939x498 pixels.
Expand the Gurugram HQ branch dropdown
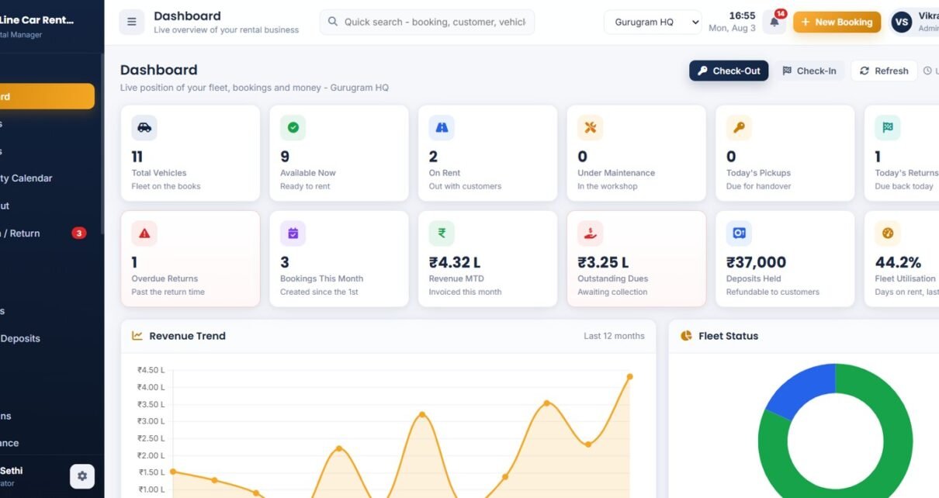tap(653, 22)
